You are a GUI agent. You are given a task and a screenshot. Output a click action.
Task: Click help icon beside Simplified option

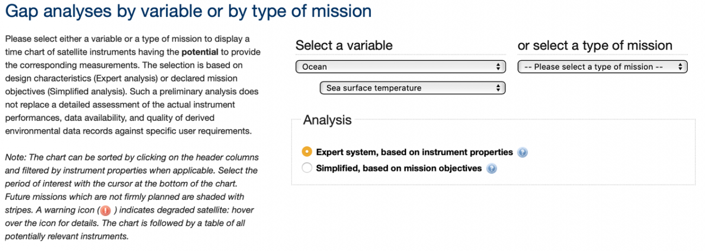click(x=491, y=169)
